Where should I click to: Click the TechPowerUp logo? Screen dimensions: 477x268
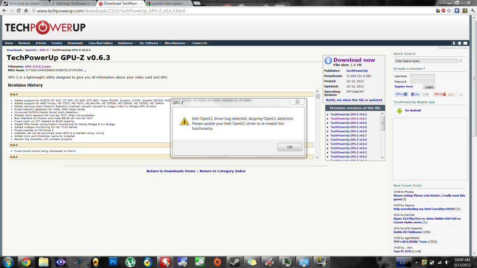pos(45,27)
